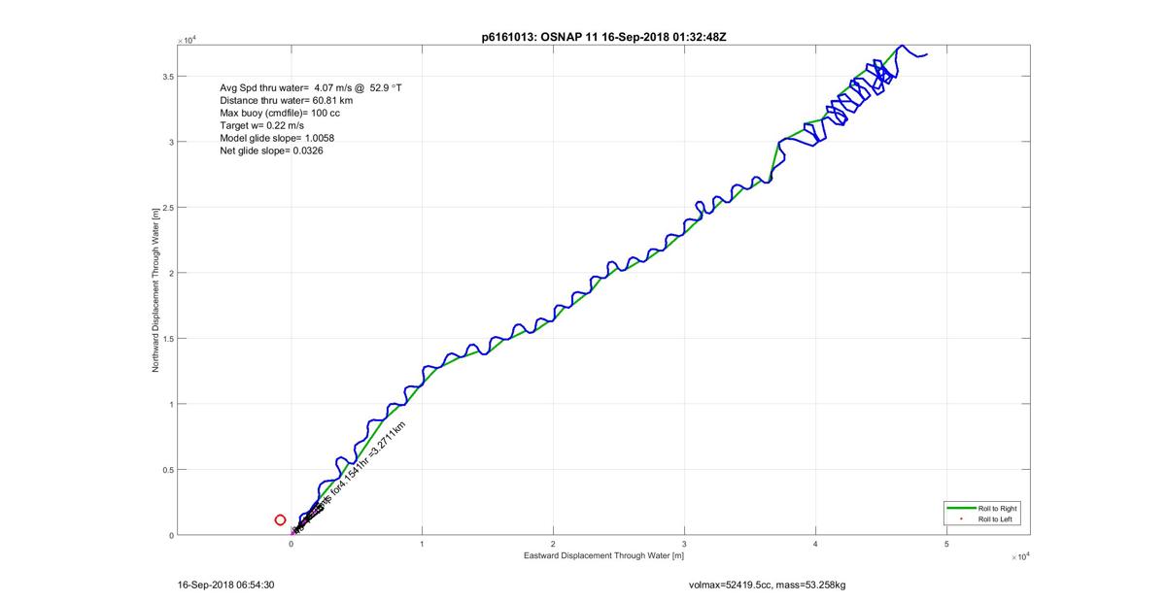Viewport: 1166px width, 601px height.
Task: Click the x-axis tick label '2'
Action: pos(553,545)
